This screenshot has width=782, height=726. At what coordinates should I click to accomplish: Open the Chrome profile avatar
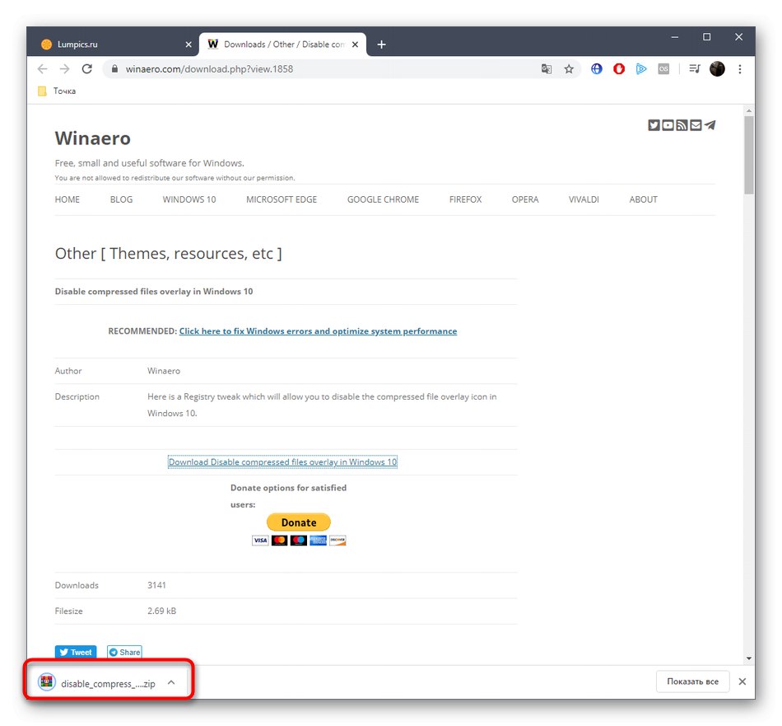pos(717,69)
